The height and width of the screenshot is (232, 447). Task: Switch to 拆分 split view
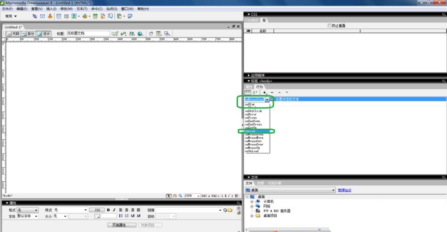(x=28, y=33)
